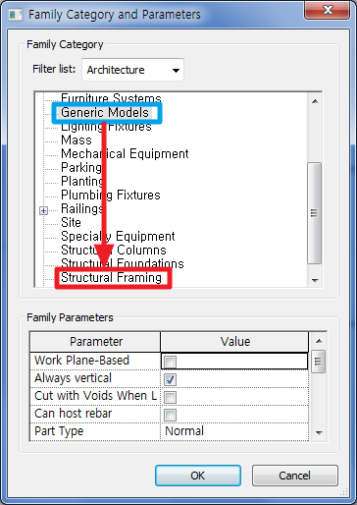Click parameters table scroll-down arrow
Image resolution: width=357 pixels, height=505 pixels.
pos(319,433)
